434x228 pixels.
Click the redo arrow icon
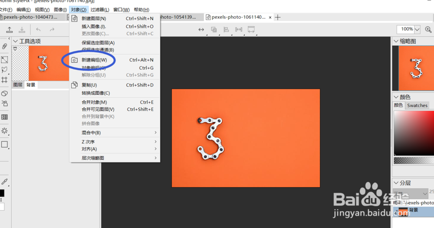click(x=52, y=29)
